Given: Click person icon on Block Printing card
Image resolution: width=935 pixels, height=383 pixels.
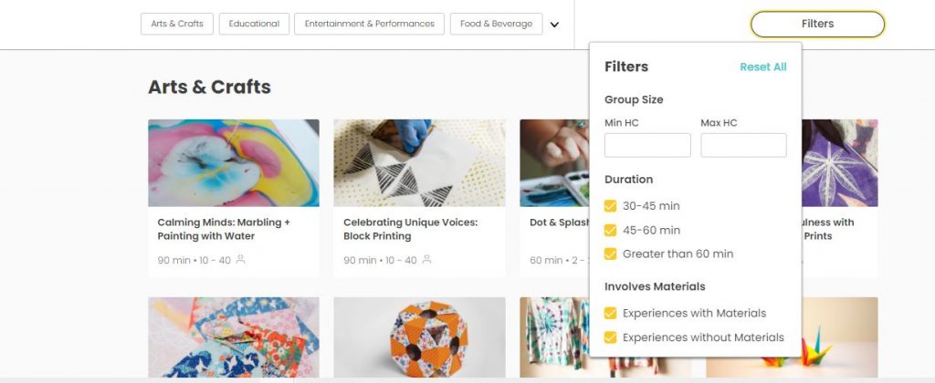Looking at the screenshot, I should coord(426,259).
